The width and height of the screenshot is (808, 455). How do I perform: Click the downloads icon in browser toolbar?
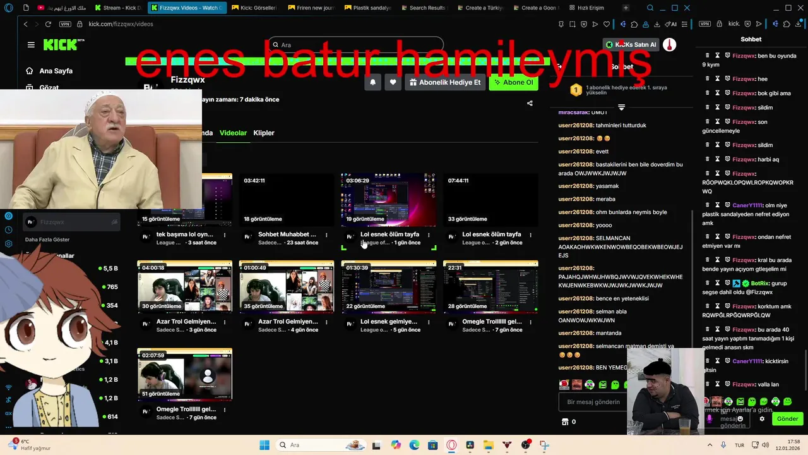point(656,24)
